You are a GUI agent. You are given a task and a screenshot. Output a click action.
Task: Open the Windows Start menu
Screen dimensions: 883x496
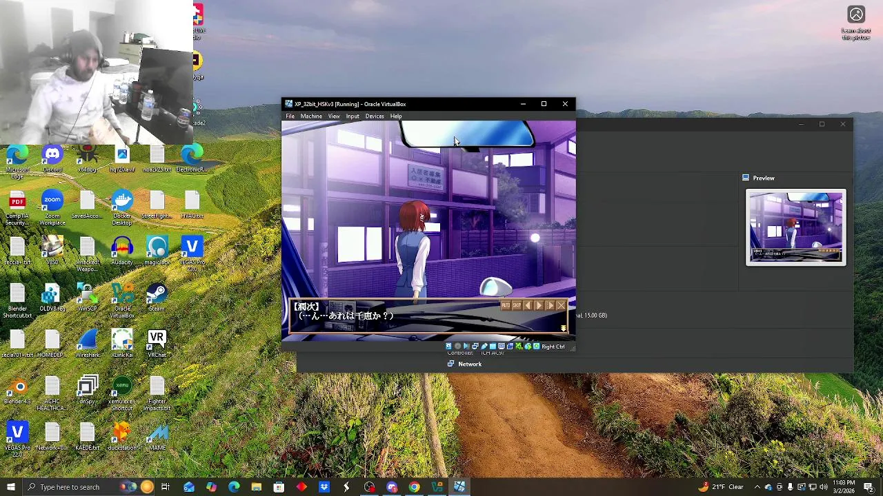point(11,487)
